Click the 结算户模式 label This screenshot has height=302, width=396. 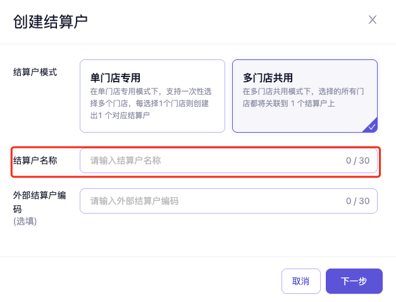35,71
